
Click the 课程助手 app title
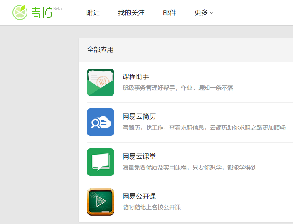click(136, 77)
